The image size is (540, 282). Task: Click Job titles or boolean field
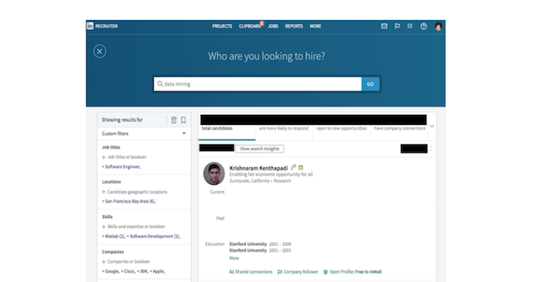click(x=127, y=157)
